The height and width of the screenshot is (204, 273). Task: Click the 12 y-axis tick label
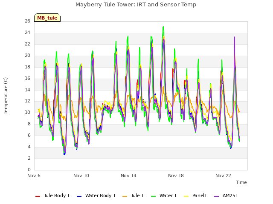tap(27, 101)
